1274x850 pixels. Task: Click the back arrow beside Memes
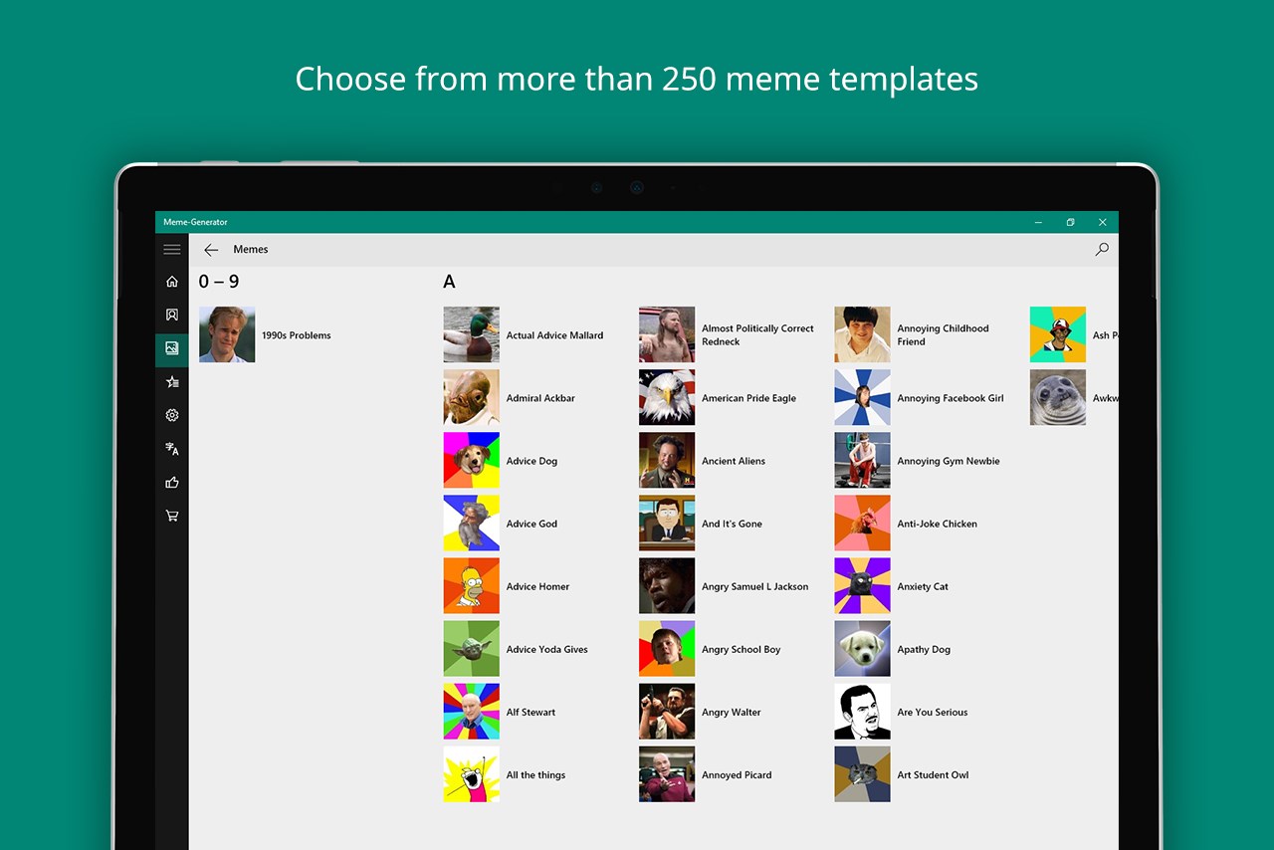(x=211, y=250)
